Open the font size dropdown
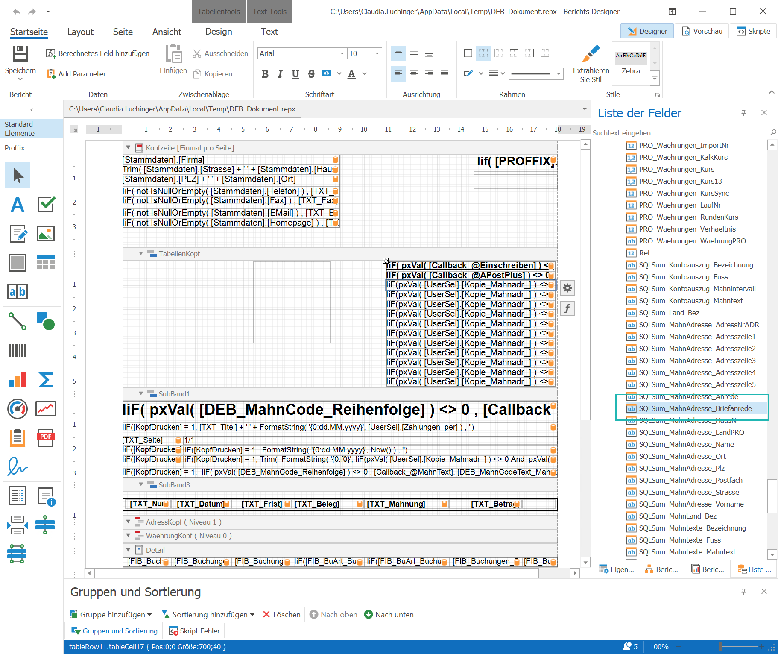This screenshot has width=778, height=654. [377, 53]
